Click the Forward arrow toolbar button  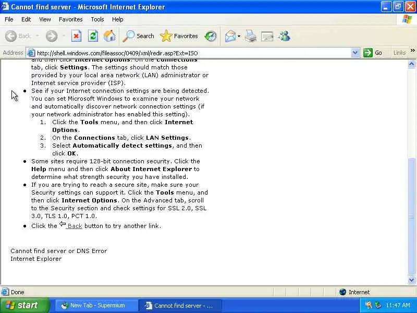point(51,36)
